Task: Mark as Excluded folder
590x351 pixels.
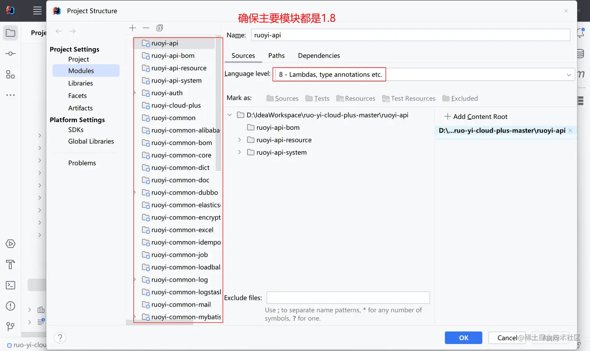Action: pos(460,98)
